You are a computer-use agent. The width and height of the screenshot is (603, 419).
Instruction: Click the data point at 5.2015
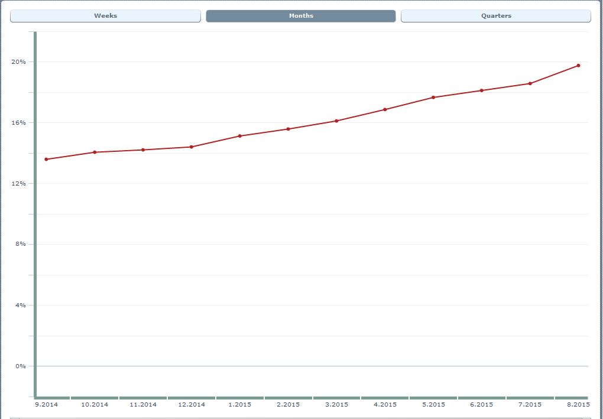pos(433,98)
